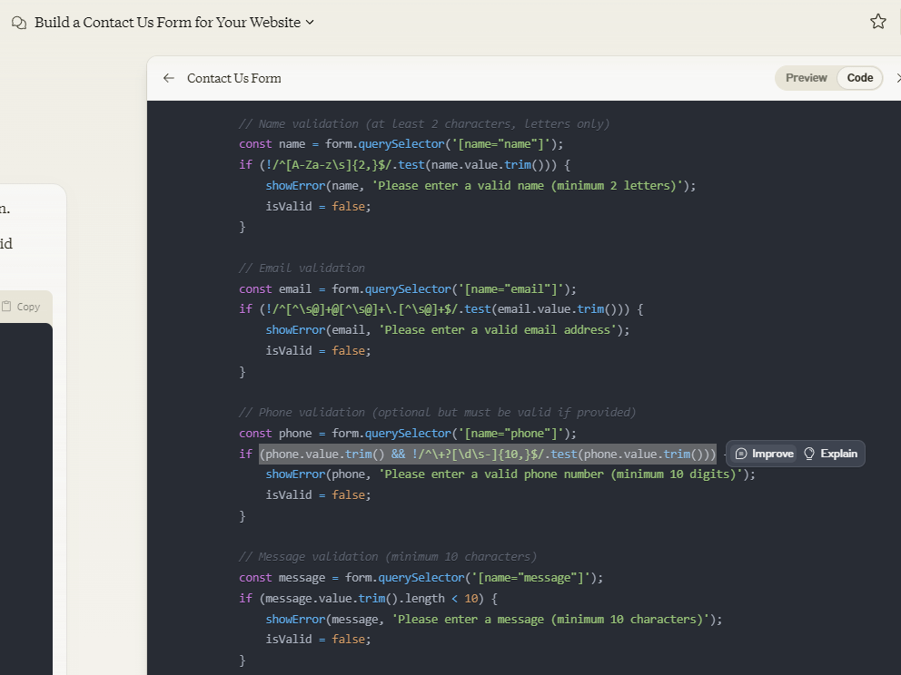Click the '// Name validation' comment line
This screenshot has width=901, height=675.
point(424,124)
